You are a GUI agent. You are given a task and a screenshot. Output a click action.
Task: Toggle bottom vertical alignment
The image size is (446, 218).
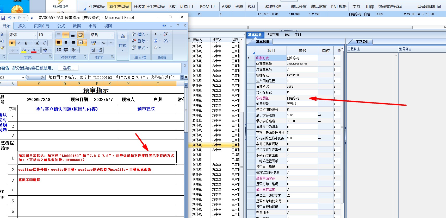pos(73,35)
